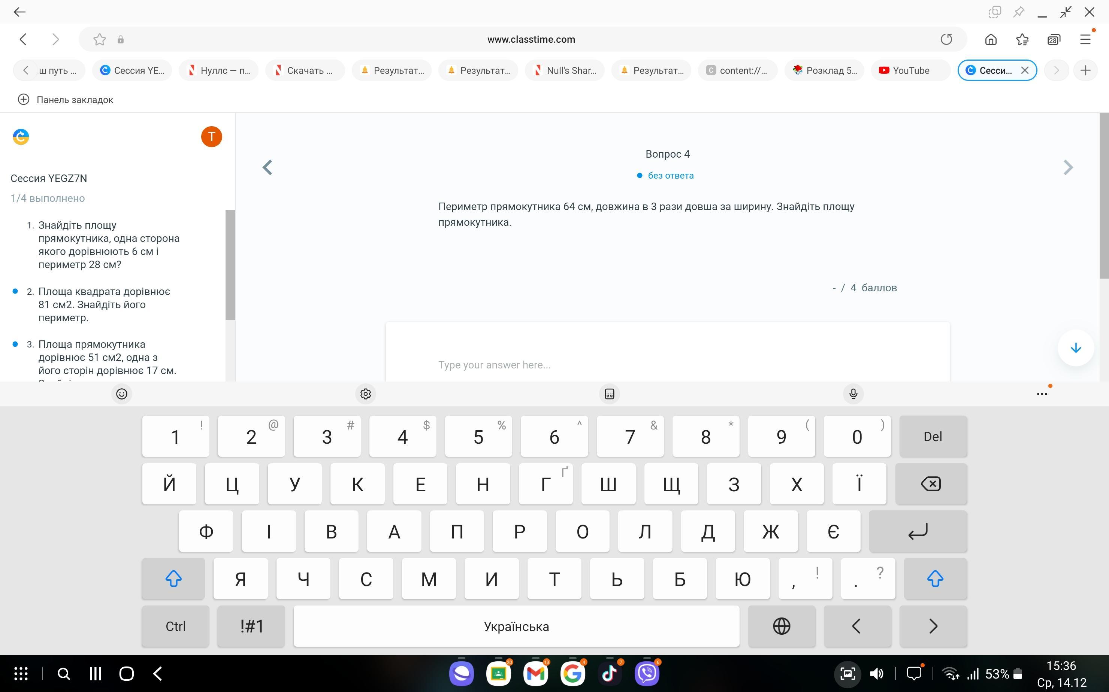Image resolution: width=1109 pixels, height=692 pixels.
Task: Switch to the Розклад 5 tab
Action: point(824,70)
